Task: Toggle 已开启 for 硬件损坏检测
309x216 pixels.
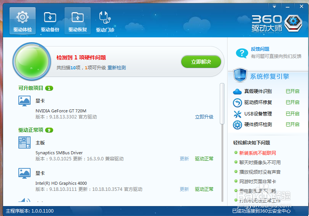Action: 293,124
